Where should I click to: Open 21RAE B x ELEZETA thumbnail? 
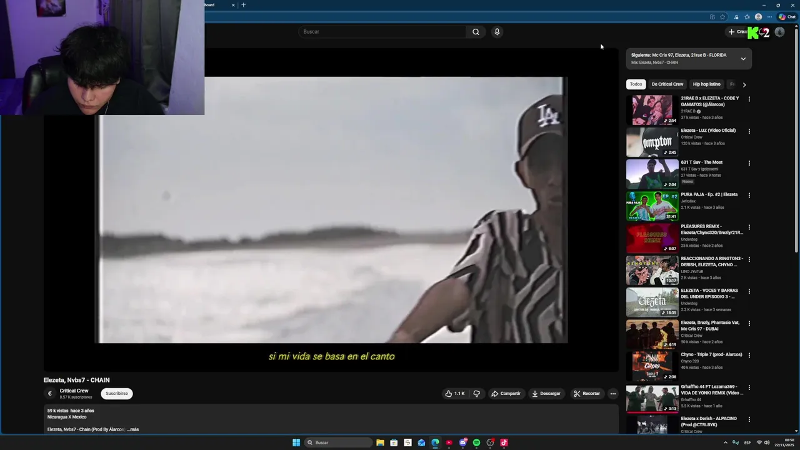point(652,110)
